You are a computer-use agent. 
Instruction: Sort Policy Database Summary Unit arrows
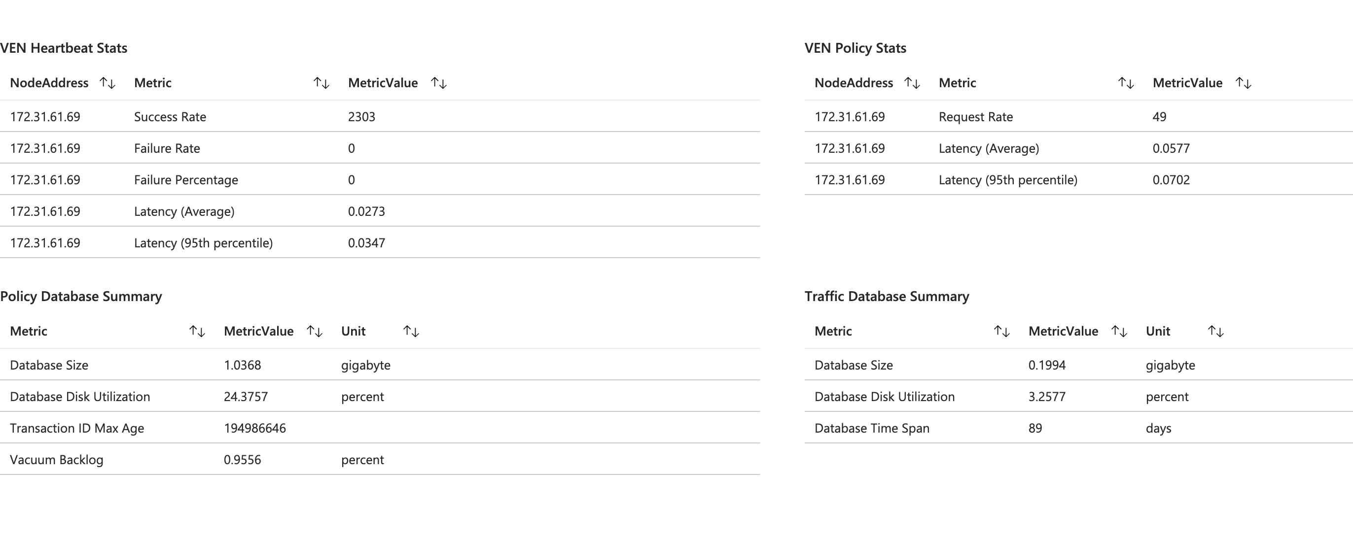tap(411, 331)
